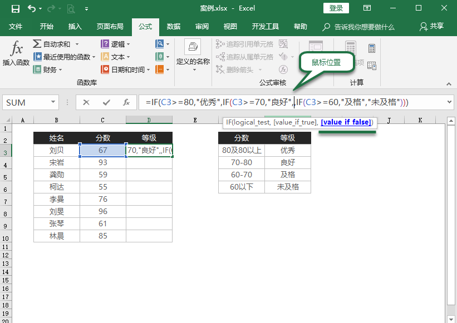
Task: Click the calculate now icon
Action: tap(372, 48)
